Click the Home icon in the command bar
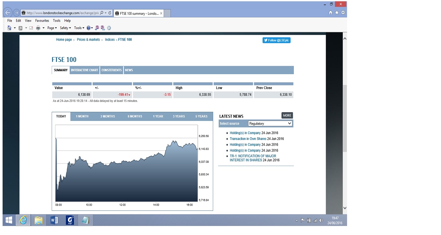 point(9,28)
